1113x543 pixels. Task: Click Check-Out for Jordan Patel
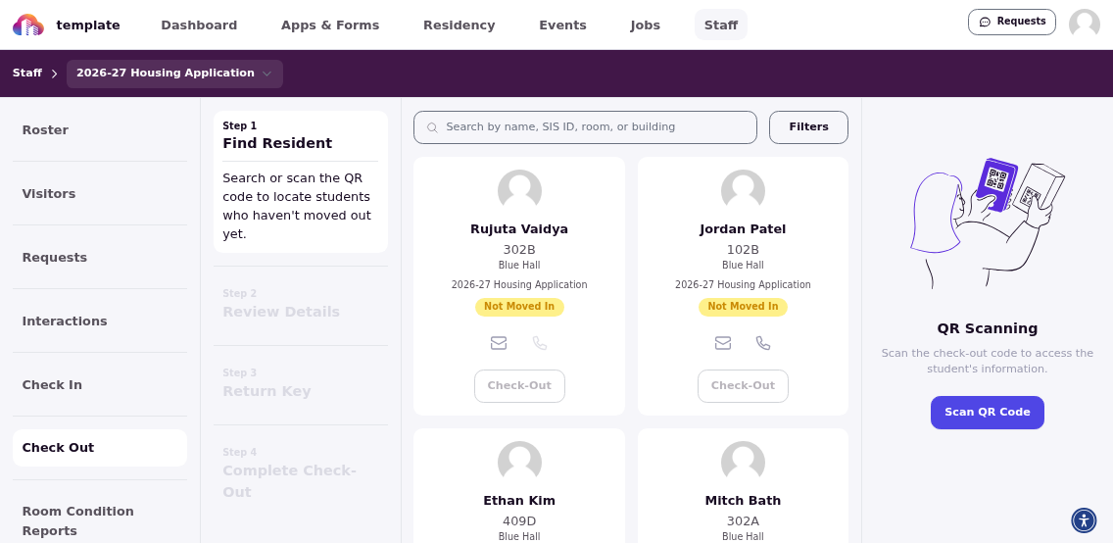click(743, 386)
